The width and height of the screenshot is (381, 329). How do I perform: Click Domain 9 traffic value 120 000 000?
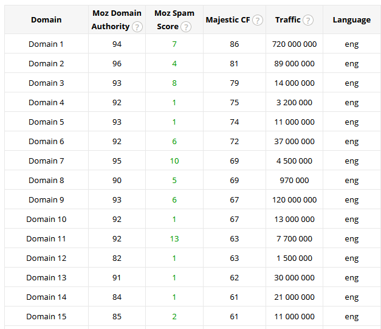(x=294, y=200)
